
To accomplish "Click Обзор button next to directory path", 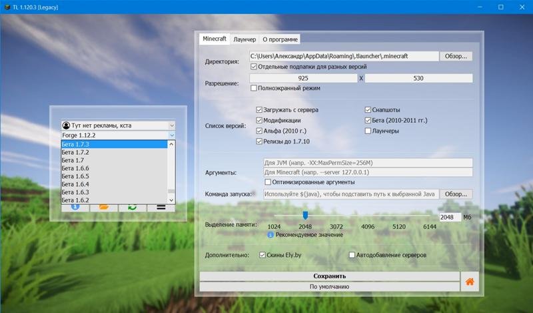I will click(456, 56).
